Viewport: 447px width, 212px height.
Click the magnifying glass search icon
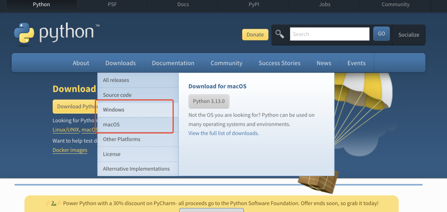pyautogui.click(x=280, y=34)
